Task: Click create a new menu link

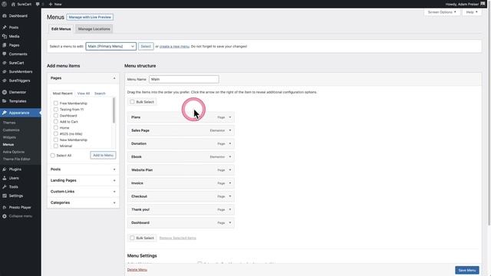Action: pyautogui.click(x=174, y=46)
